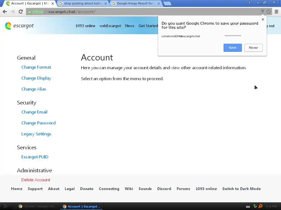
Task: Click the search magnifier tray icon
Action: pyautogui.click(x=261, y=206)
